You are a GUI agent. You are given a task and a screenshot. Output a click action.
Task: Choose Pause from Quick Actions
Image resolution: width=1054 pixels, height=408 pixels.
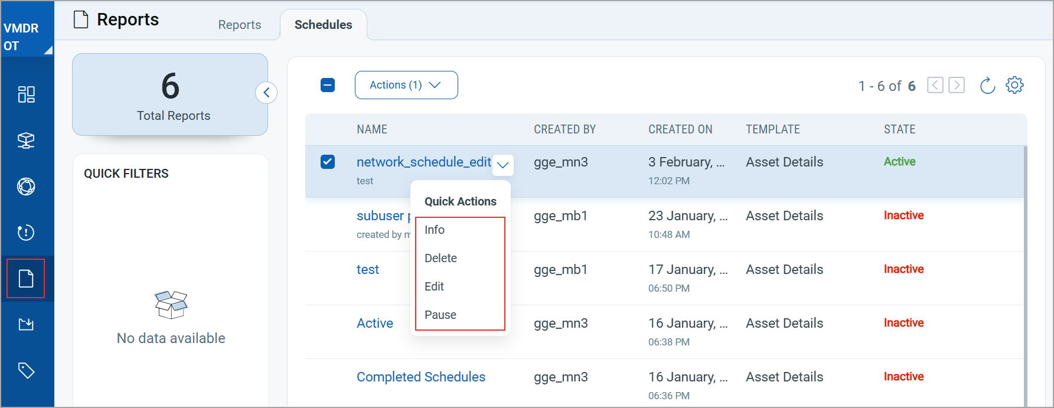coord(440,315)
